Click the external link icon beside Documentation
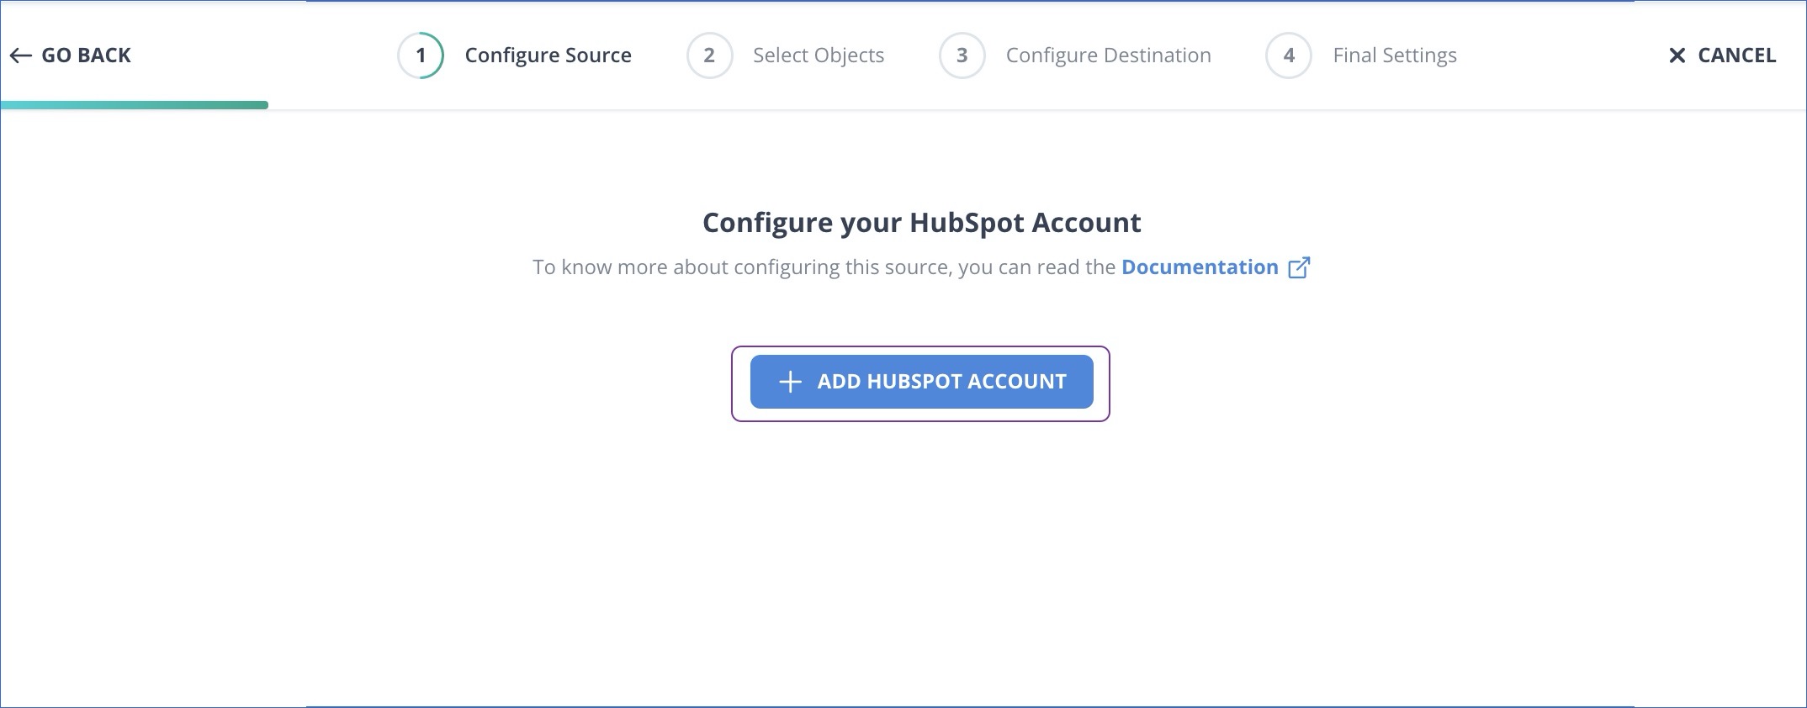Viewport: 1807px width, 708px height. click(x=1299, y=267)
